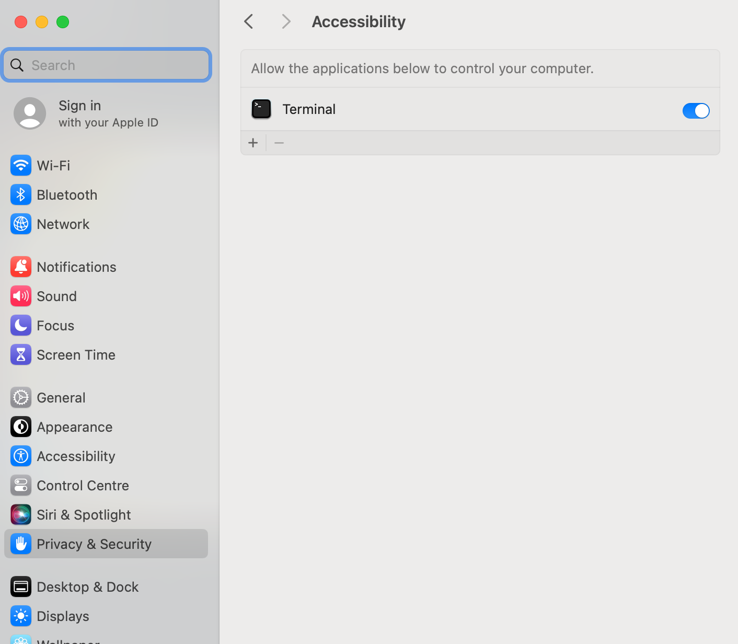This screenshot has height=644, width=738.
Task: Click the Siri & Spotlight icon
Action: (21, 515)
